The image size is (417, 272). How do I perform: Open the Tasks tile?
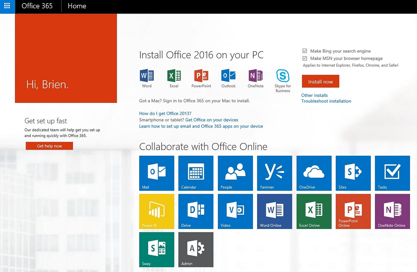393,173
